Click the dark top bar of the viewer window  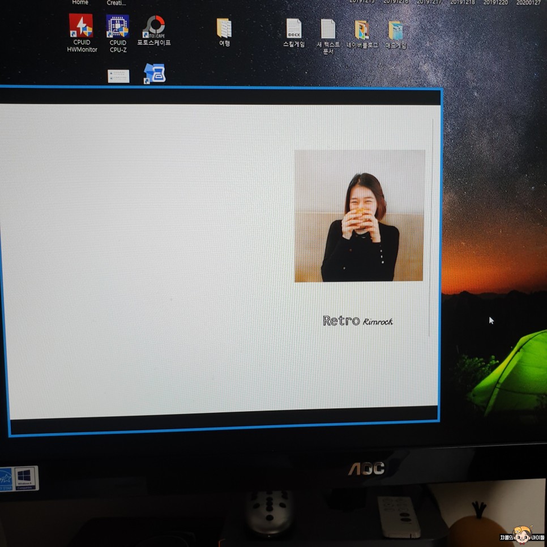point(221,96)
